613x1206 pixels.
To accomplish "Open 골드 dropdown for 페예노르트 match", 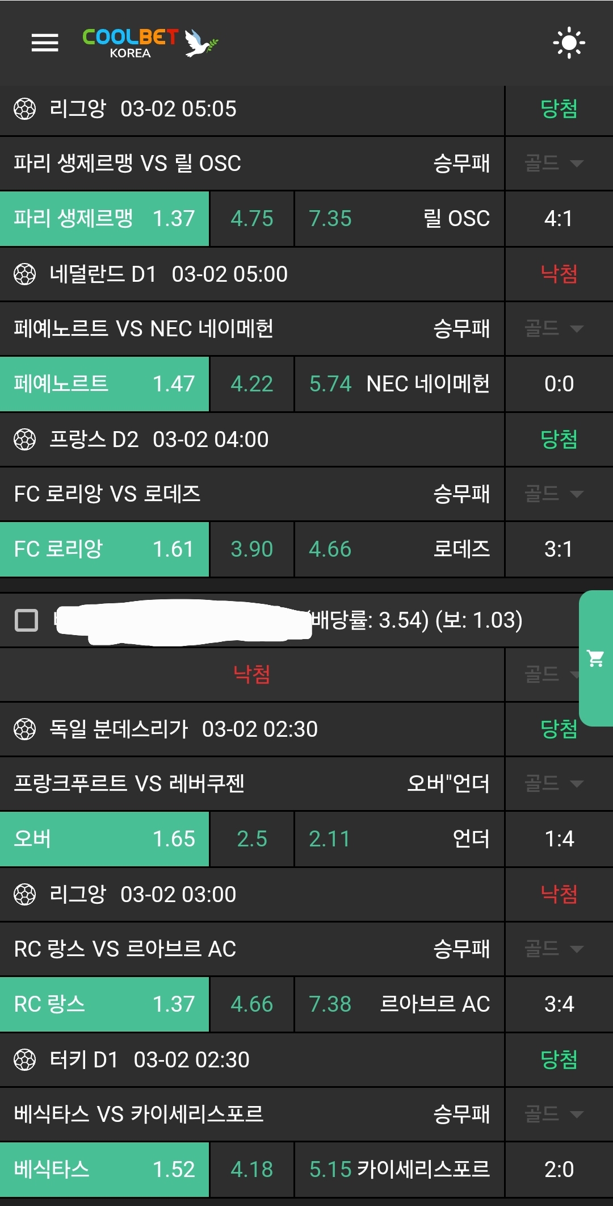I will (x=554, y=329).
